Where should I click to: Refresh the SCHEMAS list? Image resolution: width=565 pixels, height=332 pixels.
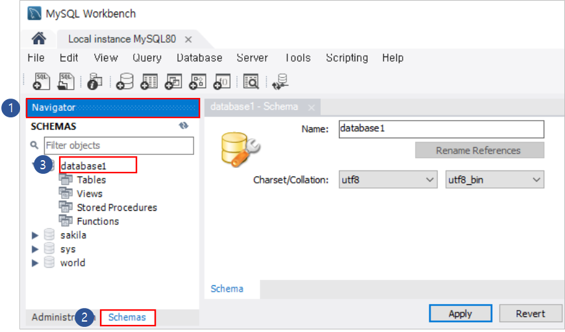click(183, 126)
